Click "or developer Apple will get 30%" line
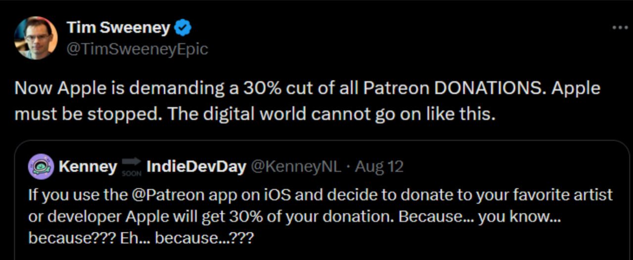The width and height of the screenshot is (633, 260). point(208,217)
